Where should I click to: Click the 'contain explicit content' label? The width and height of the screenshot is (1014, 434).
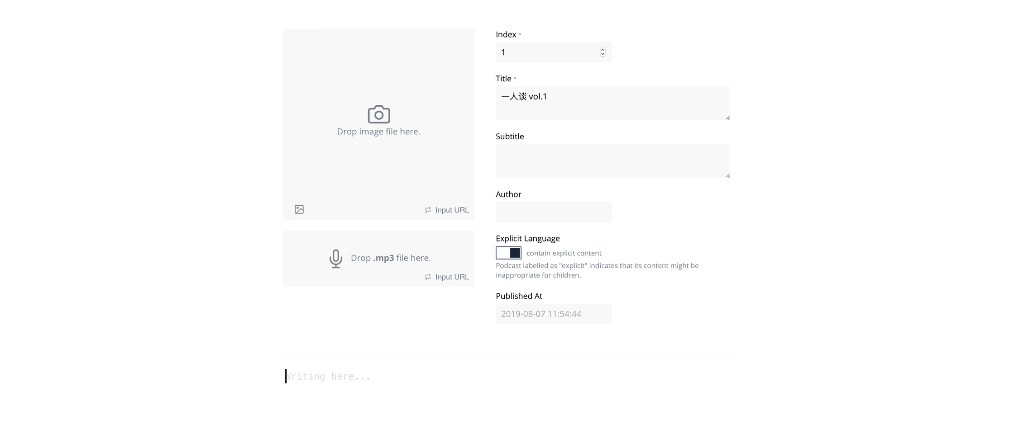[x=564, y=253]
